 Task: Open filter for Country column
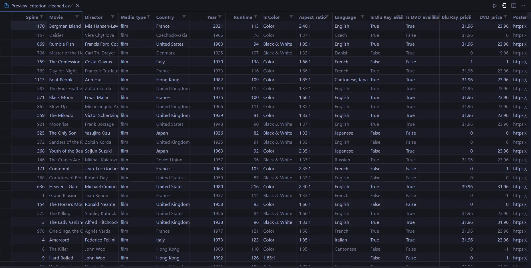pyautogui.click(x=184, y=17)
